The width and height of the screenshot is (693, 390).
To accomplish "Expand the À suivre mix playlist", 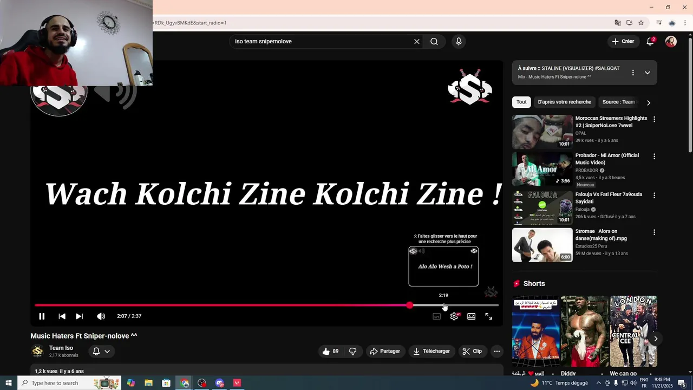I will 648,73.
